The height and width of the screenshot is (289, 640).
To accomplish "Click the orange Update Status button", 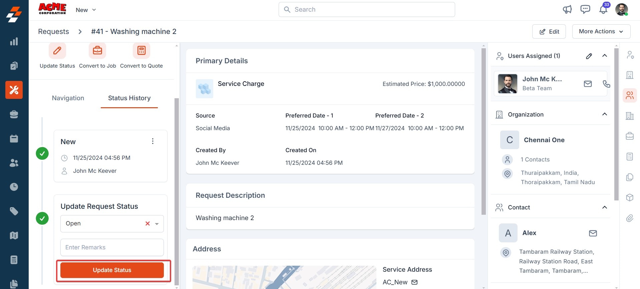I will tap(112, 270).
